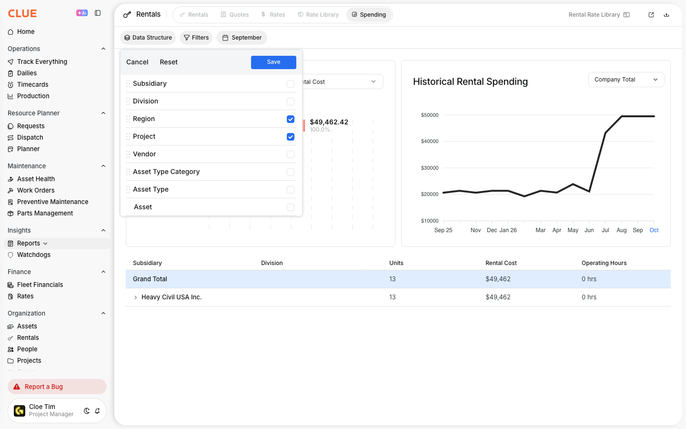This screenshot has height=429, width=686.
Task: Enable the Vendor checkbox
Action: (x=291, y=154)
